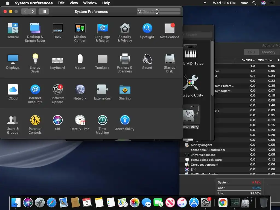
Task: Open the Siri preference pane
Action: coord(57,123)
